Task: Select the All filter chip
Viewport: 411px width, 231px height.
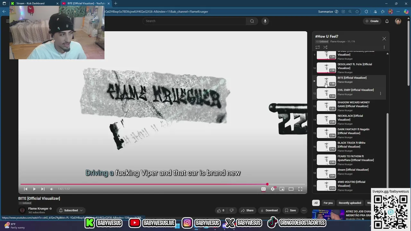Action: (316, 203)
